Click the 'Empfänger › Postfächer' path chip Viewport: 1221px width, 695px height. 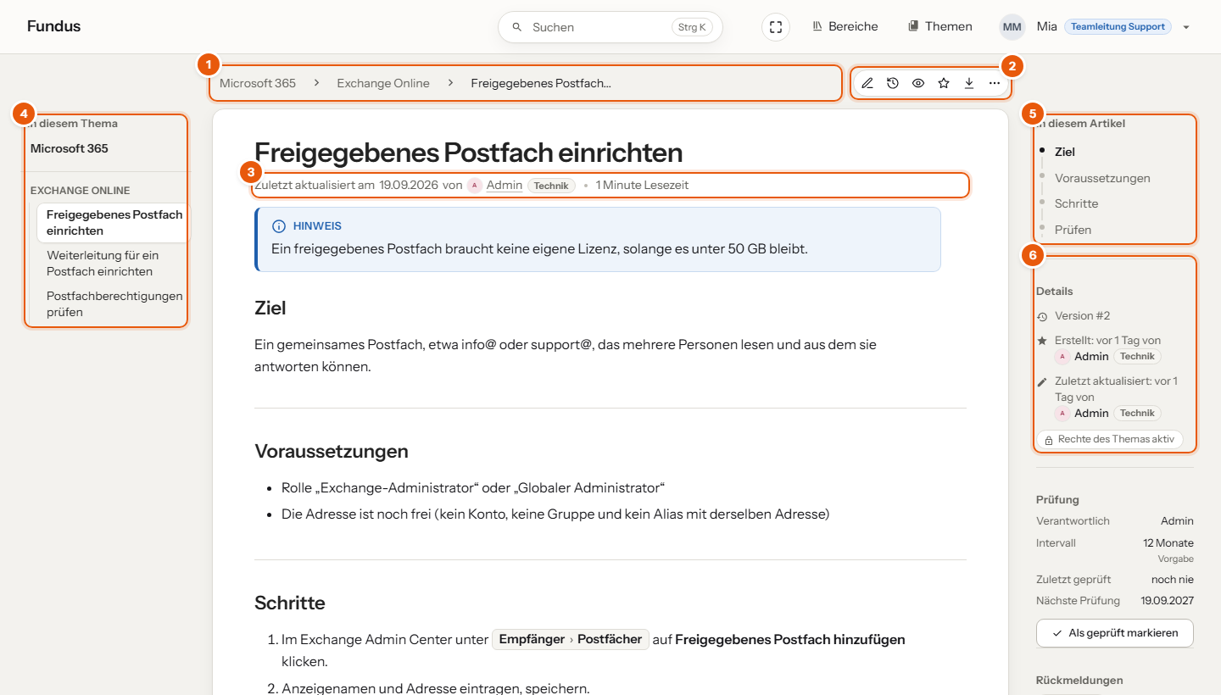tap(571, 639)
